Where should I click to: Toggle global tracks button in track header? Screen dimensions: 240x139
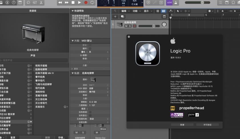(x=164, y=17)
